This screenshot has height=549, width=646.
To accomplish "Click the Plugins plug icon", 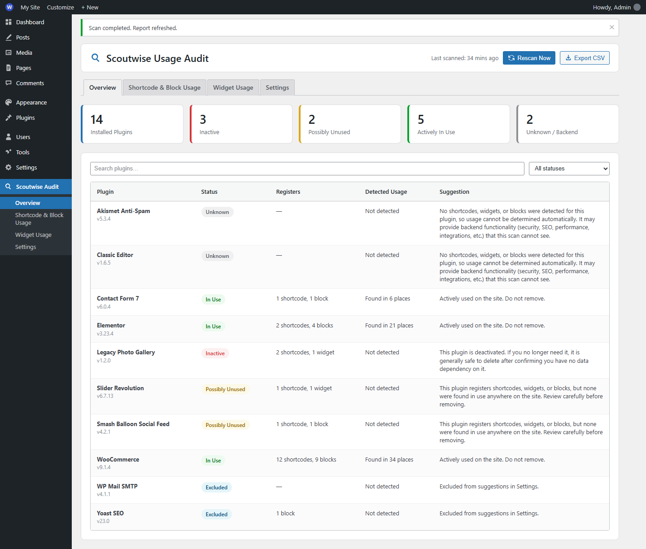I will point(9,118).
